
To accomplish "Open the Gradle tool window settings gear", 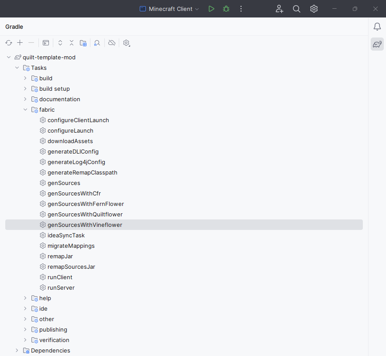I will 127,43.
